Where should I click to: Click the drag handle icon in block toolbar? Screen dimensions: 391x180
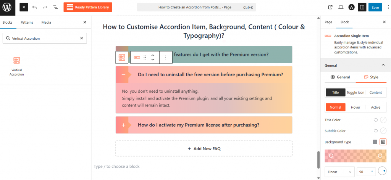point(145,57)
